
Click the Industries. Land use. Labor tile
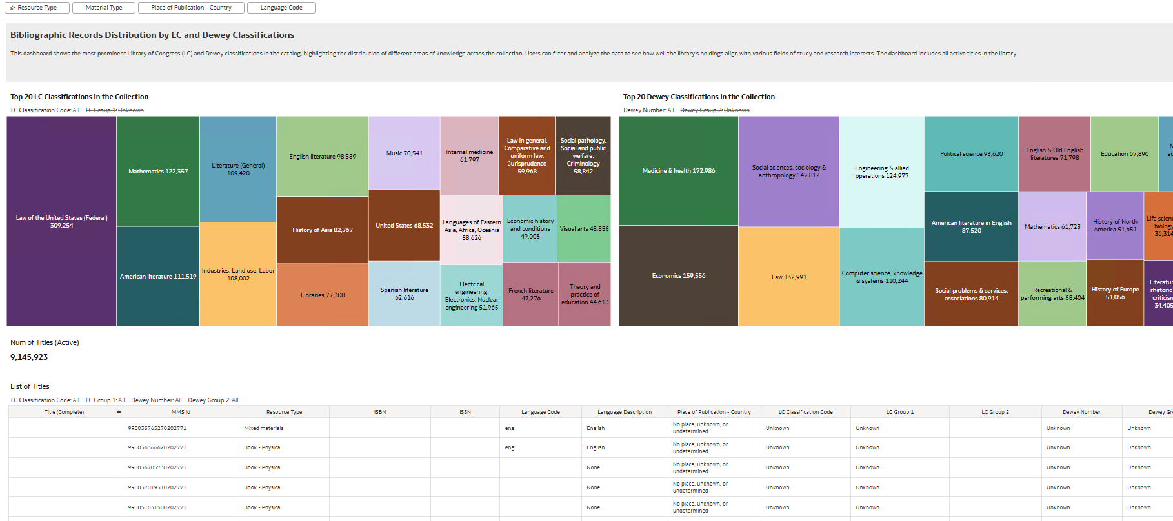point(238,274)
